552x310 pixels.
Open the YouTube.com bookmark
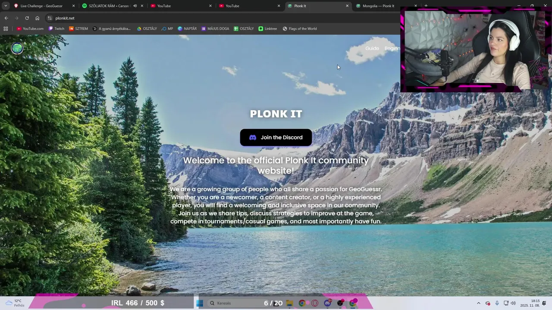30,29
